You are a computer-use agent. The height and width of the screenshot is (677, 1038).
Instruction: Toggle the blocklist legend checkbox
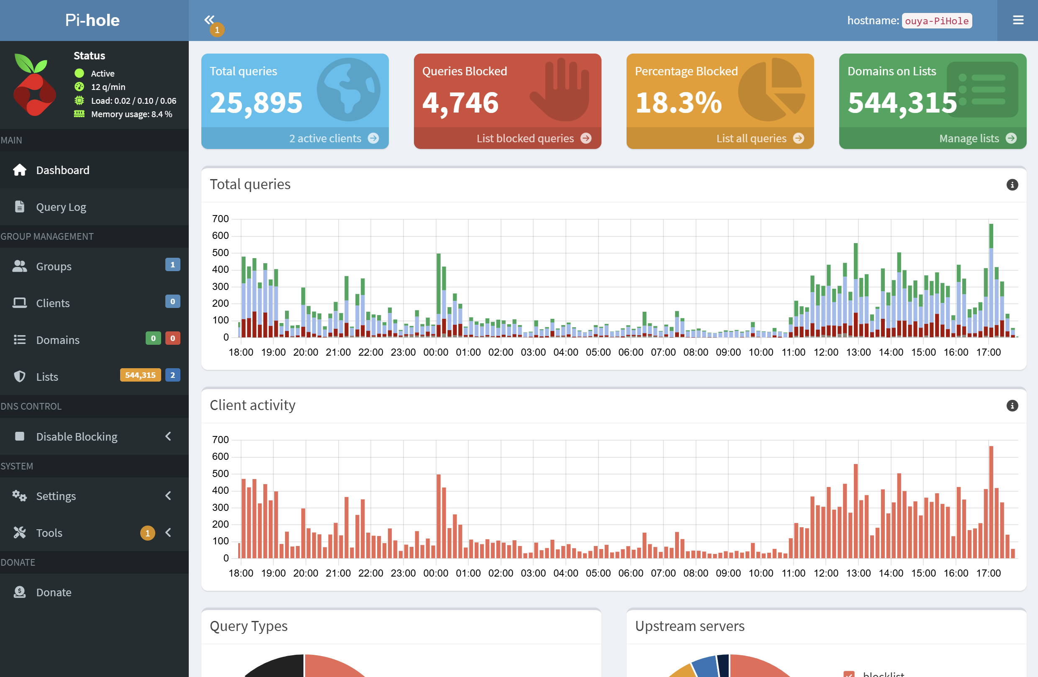[849, 674]
